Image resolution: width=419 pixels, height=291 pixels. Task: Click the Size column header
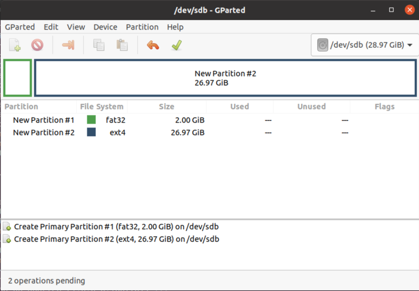[x=167, y=106]
